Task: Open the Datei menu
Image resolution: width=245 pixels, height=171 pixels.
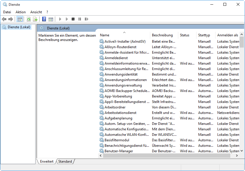Action: 7,12
